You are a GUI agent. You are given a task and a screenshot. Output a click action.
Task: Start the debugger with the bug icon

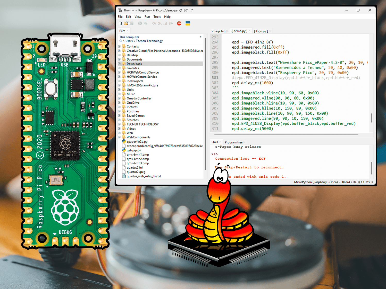click(x=146, y=23)
